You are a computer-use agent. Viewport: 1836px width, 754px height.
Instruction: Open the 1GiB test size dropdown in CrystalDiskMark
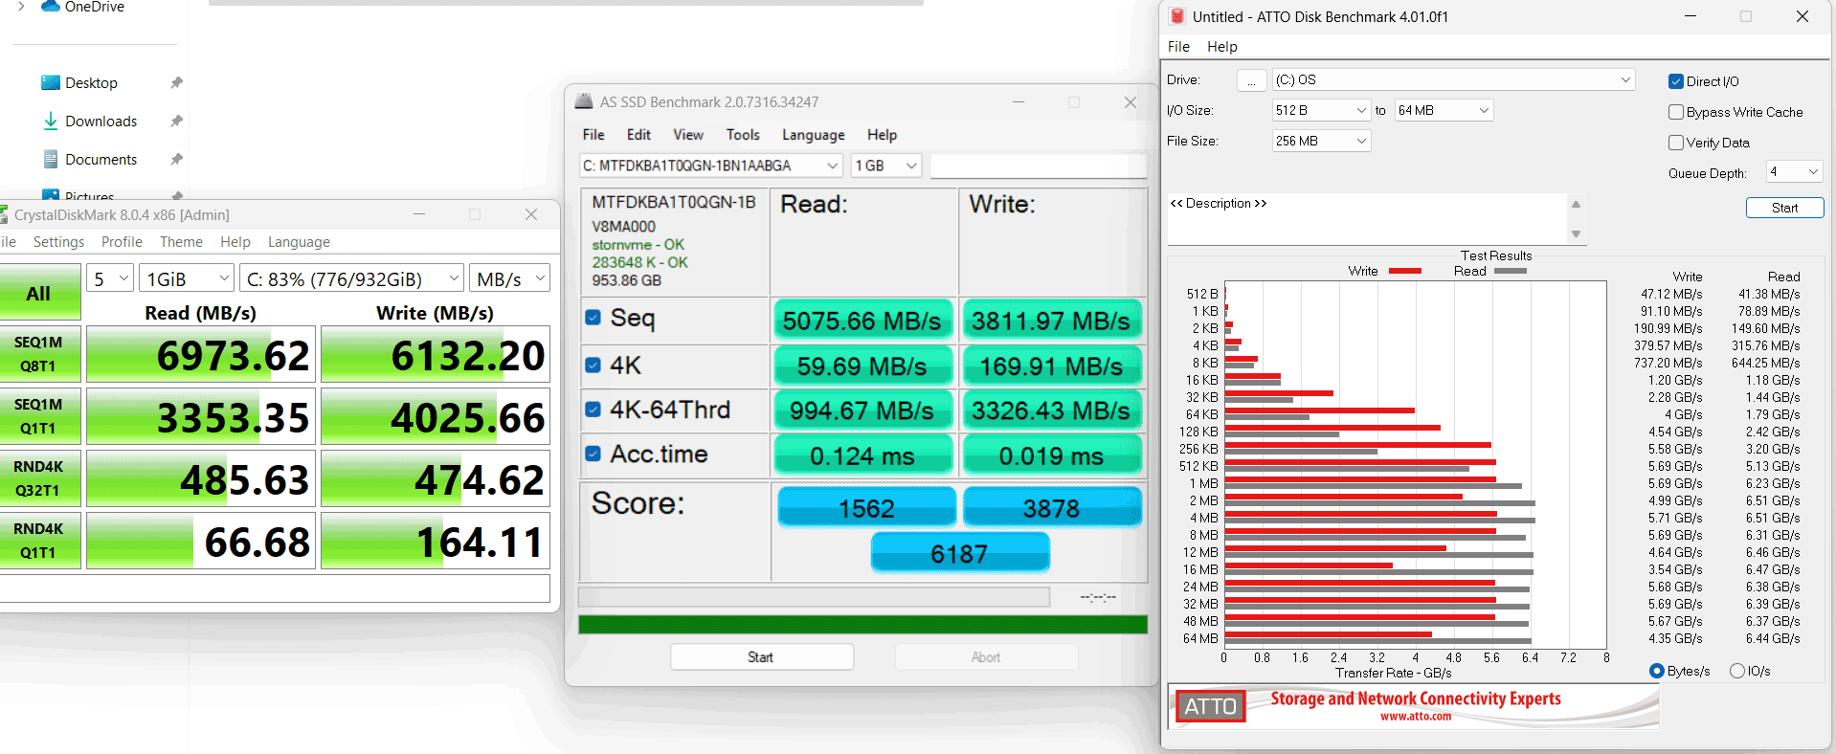[187, 278]
